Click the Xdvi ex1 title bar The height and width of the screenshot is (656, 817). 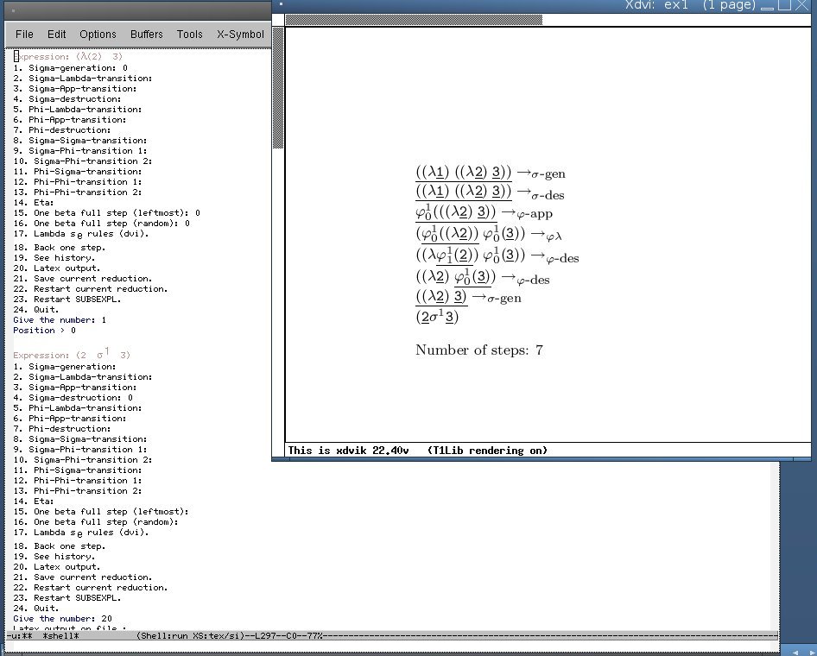point(518,5)
